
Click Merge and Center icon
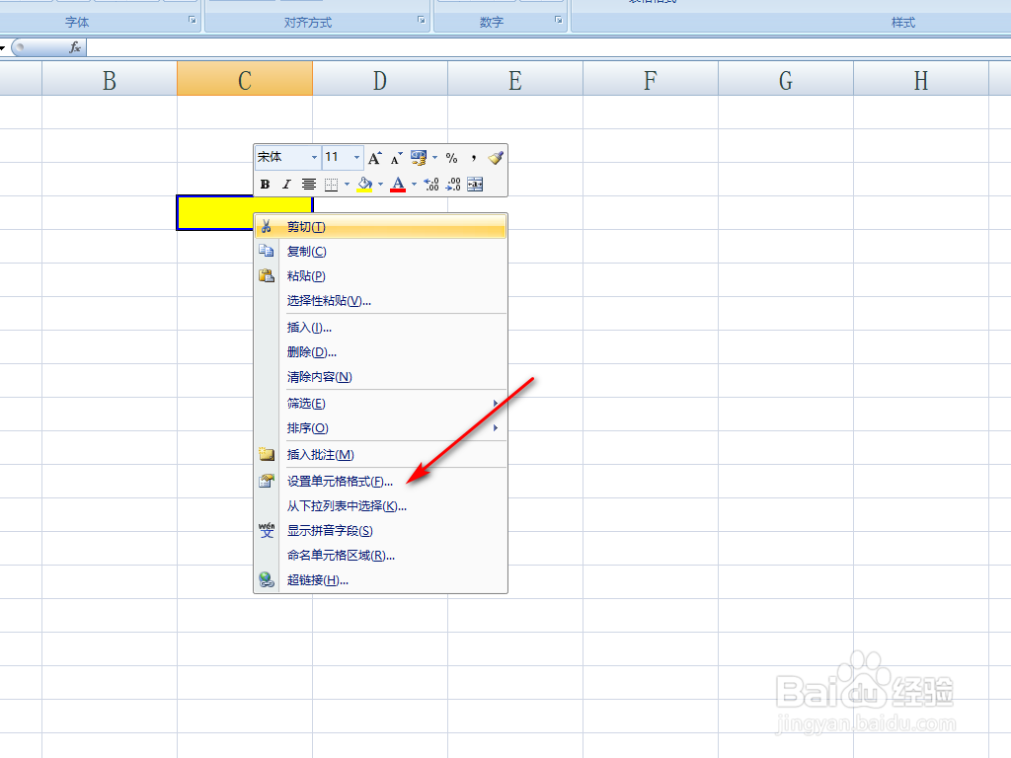[x=475, y=185]
